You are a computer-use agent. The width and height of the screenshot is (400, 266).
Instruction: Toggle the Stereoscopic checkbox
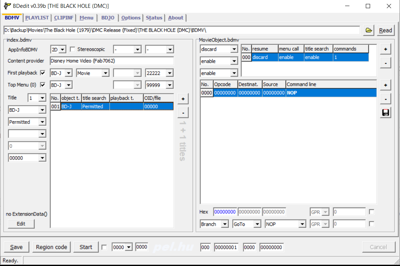click(72, 49)
